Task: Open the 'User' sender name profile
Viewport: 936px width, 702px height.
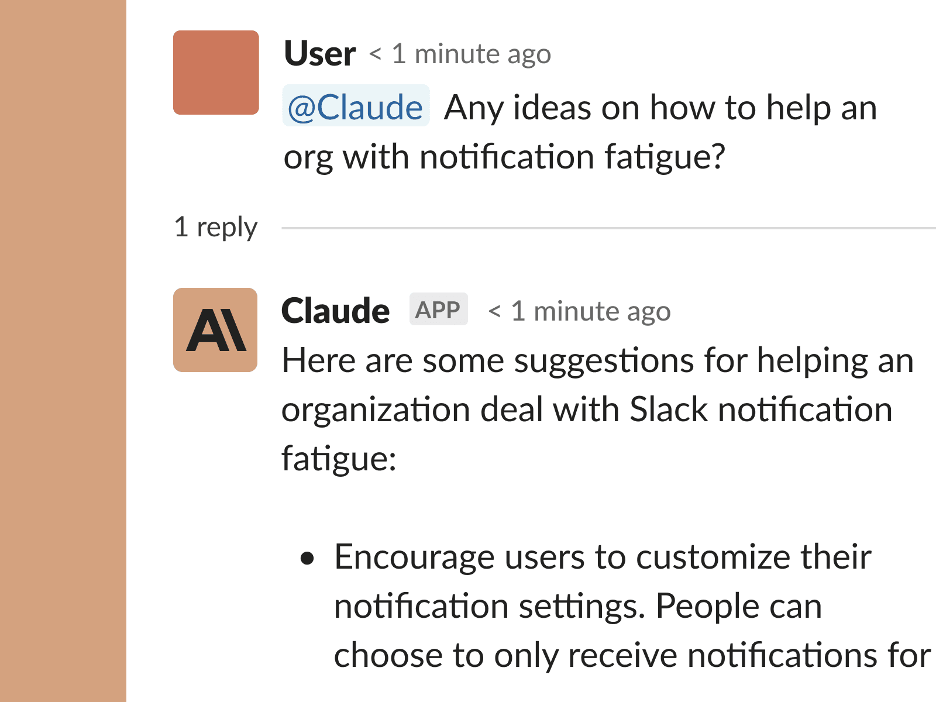Action: pyautogui.click(x=319, y=54)
